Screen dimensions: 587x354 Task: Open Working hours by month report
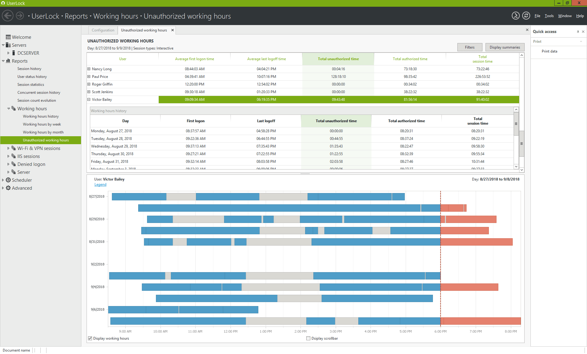43,132
